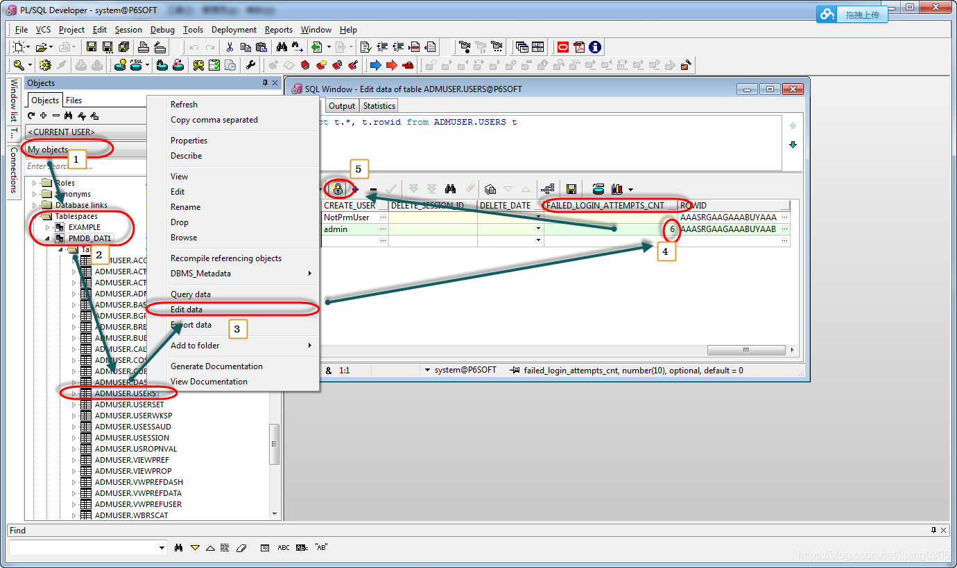This screenshot has width=957, height=568.
Task: Click the Print icon in main toolbar
Action: (144, 47)
